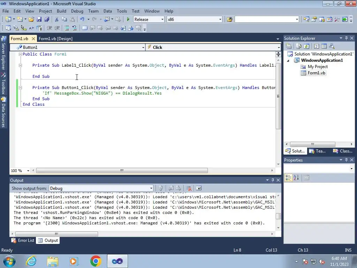Screen dimensions: 357x268
Task: Click the Copy toolbar icon
Action: tap(64, 20)
